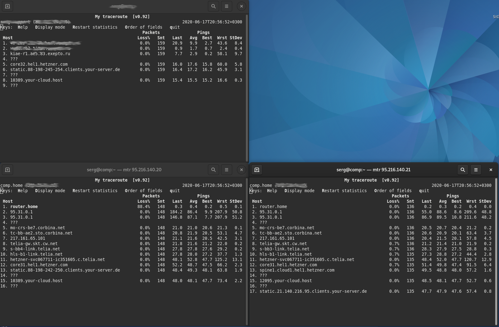Select host 'kiae-r1.ae5.83.exepto.ru'
The height and width of the screenshot is (327, 499).
(x=40, y=54)
